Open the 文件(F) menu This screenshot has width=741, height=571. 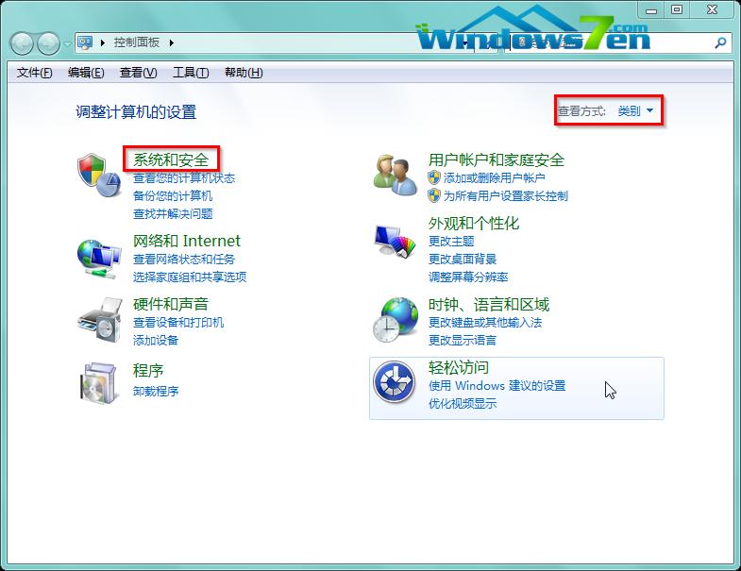(x=35, y=73)
